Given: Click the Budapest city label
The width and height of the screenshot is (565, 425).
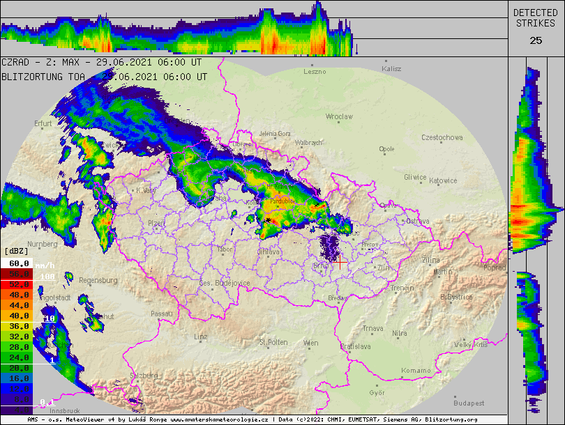Looking at the screenshot, I should point(469,403).
